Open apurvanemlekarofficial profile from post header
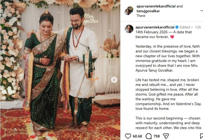 pos(156,6)
